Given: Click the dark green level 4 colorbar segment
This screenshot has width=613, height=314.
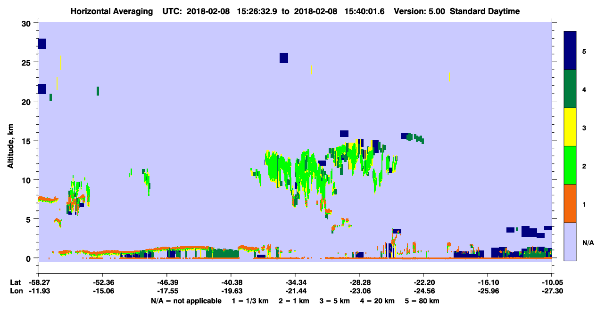Looking at the screenshot, I should point(570,89).
